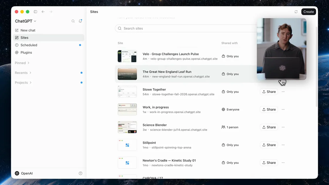Click the Plugins icon in sidebar
This screenshot has height=185, width=329.
point(17,52)
